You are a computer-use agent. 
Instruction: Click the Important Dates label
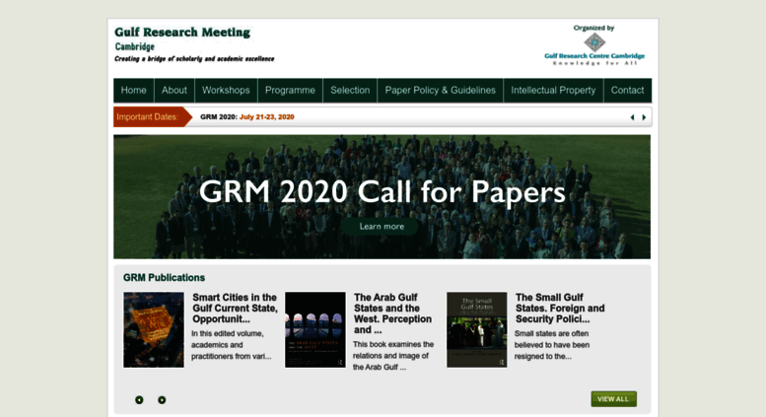tap(147, 117)
